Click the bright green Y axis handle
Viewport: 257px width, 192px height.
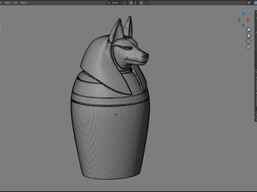pos(247,18)
